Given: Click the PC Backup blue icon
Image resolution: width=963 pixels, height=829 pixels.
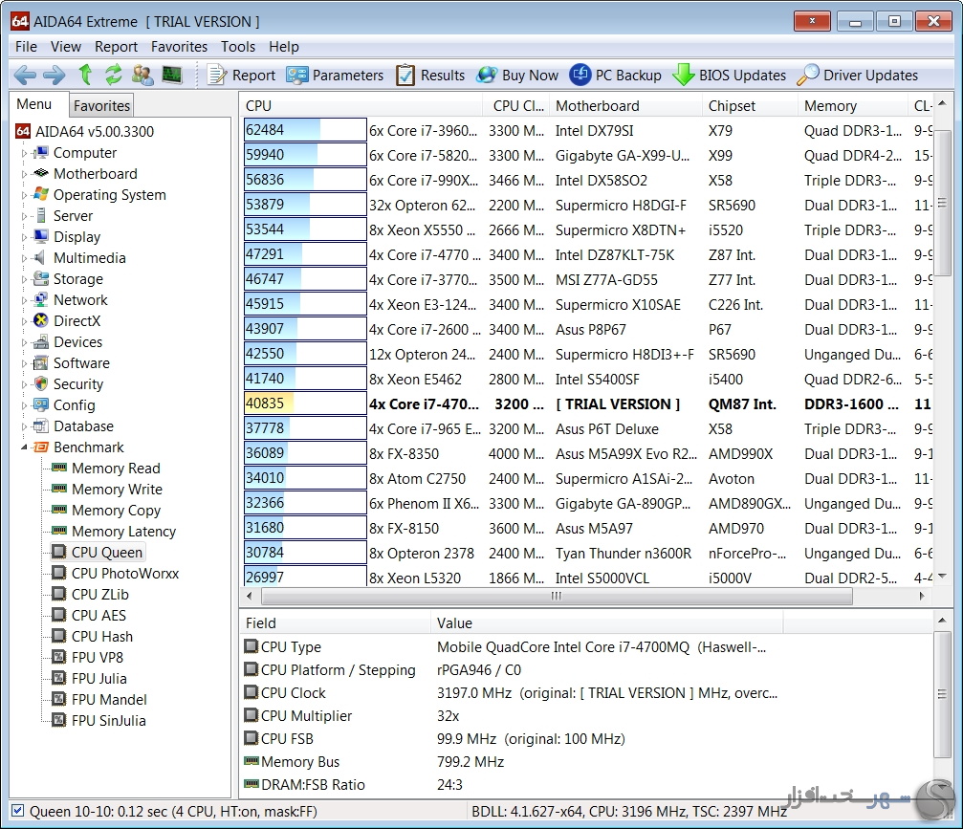Looking at the screenshot, I should point(580,75).
